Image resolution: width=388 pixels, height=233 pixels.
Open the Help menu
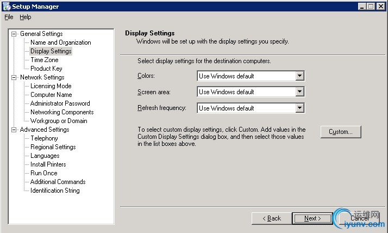click(26, 17)
